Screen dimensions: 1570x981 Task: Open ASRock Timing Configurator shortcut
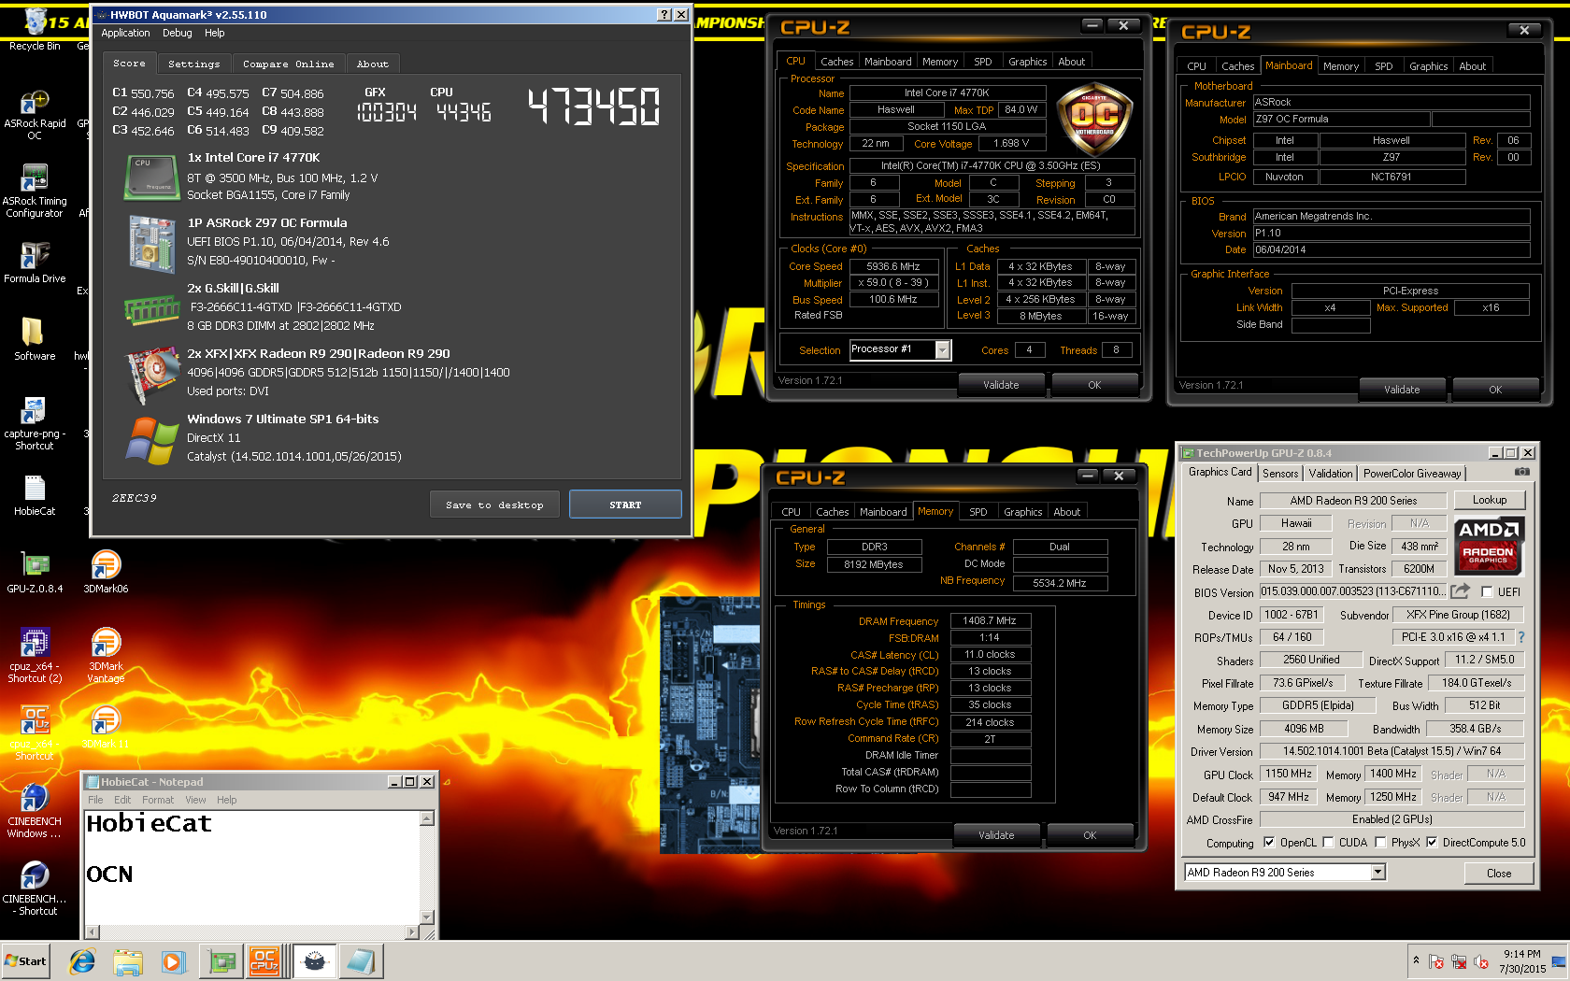tap(35, 192)
